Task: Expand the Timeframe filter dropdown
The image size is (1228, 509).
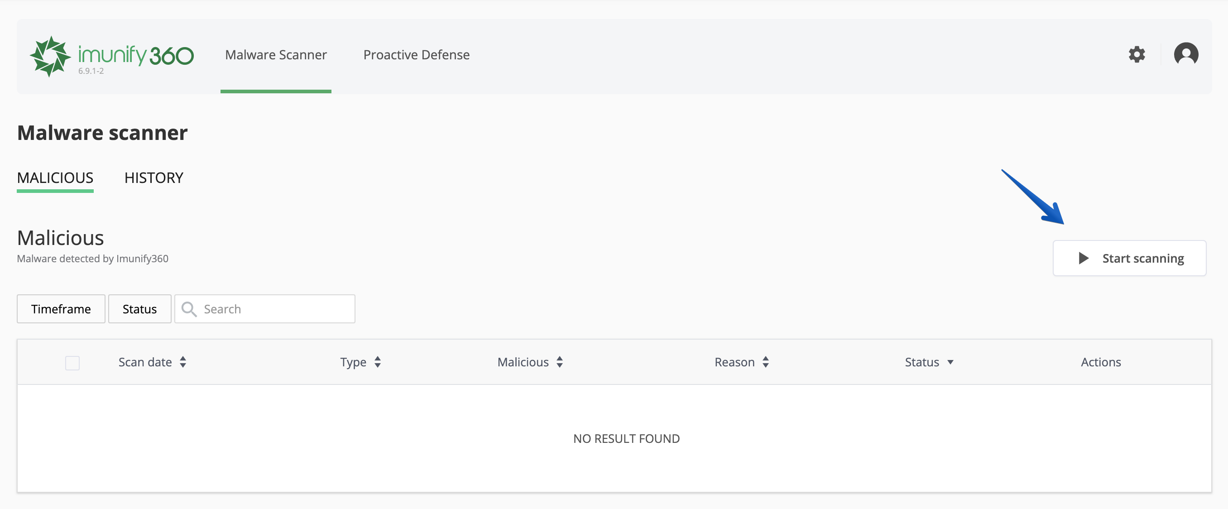Action: pos(61,309)
